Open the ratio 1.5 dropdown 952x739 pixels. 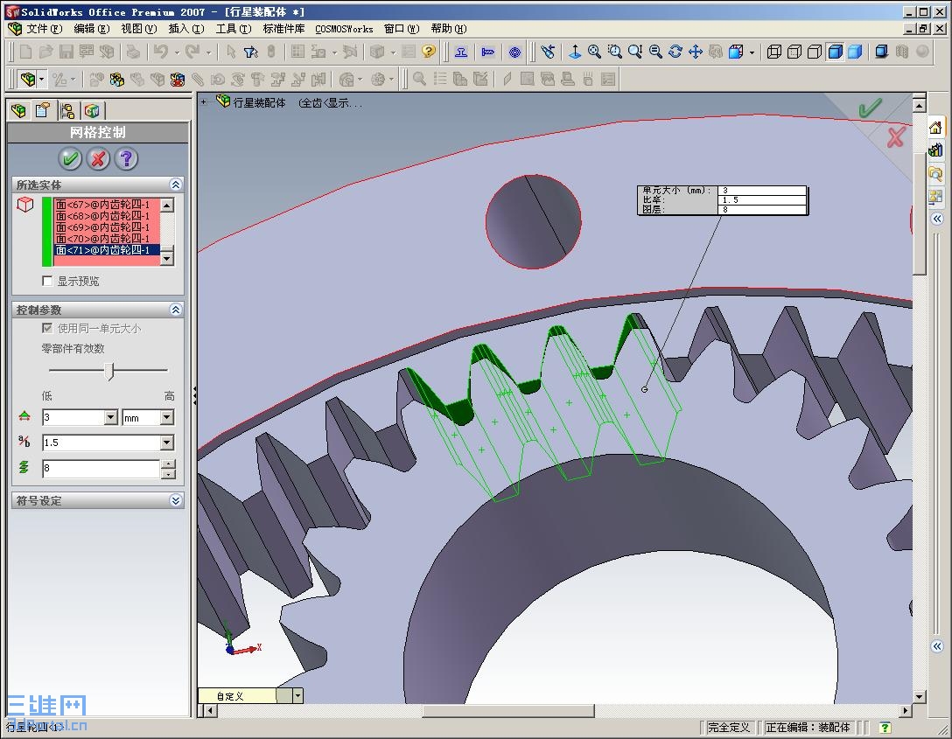167,443
